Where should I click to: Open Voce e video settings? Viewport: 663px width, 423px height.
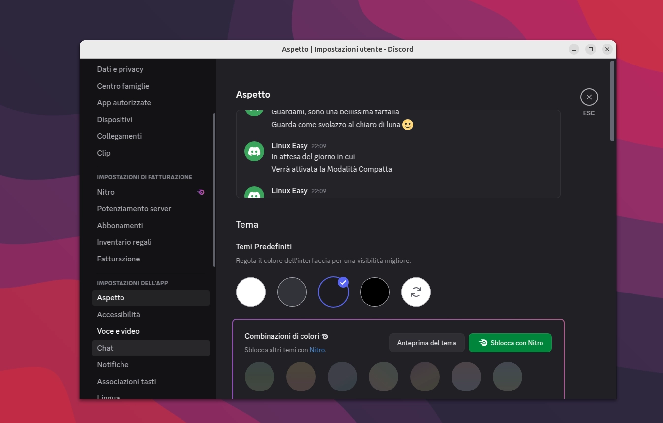point(151,331)
